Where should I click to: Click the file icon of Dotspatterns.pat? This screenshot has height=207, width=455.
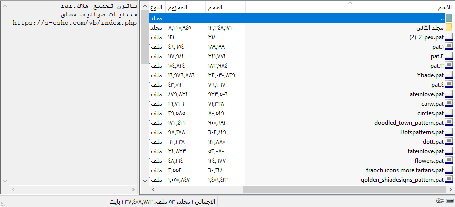[x=449, y=132]
